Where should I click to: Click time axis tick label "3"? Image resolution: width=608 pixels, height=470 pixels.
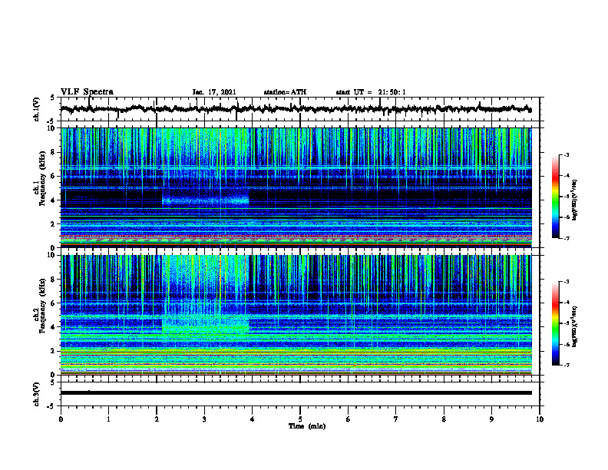[204, 419]
